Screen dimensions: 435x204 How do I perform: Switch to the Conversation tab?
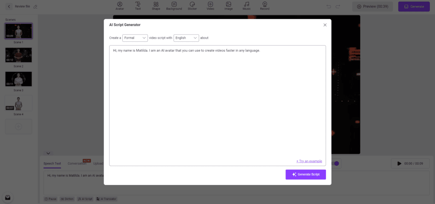pos(77,164)
